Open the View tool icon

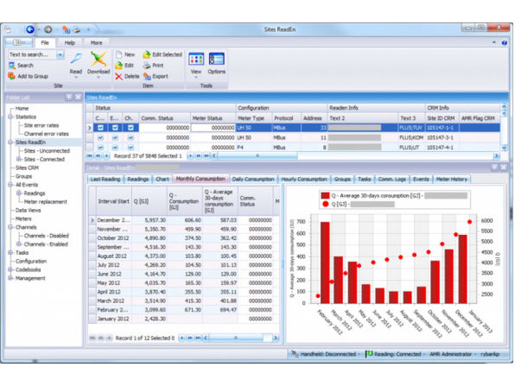[x=196, y=60]
